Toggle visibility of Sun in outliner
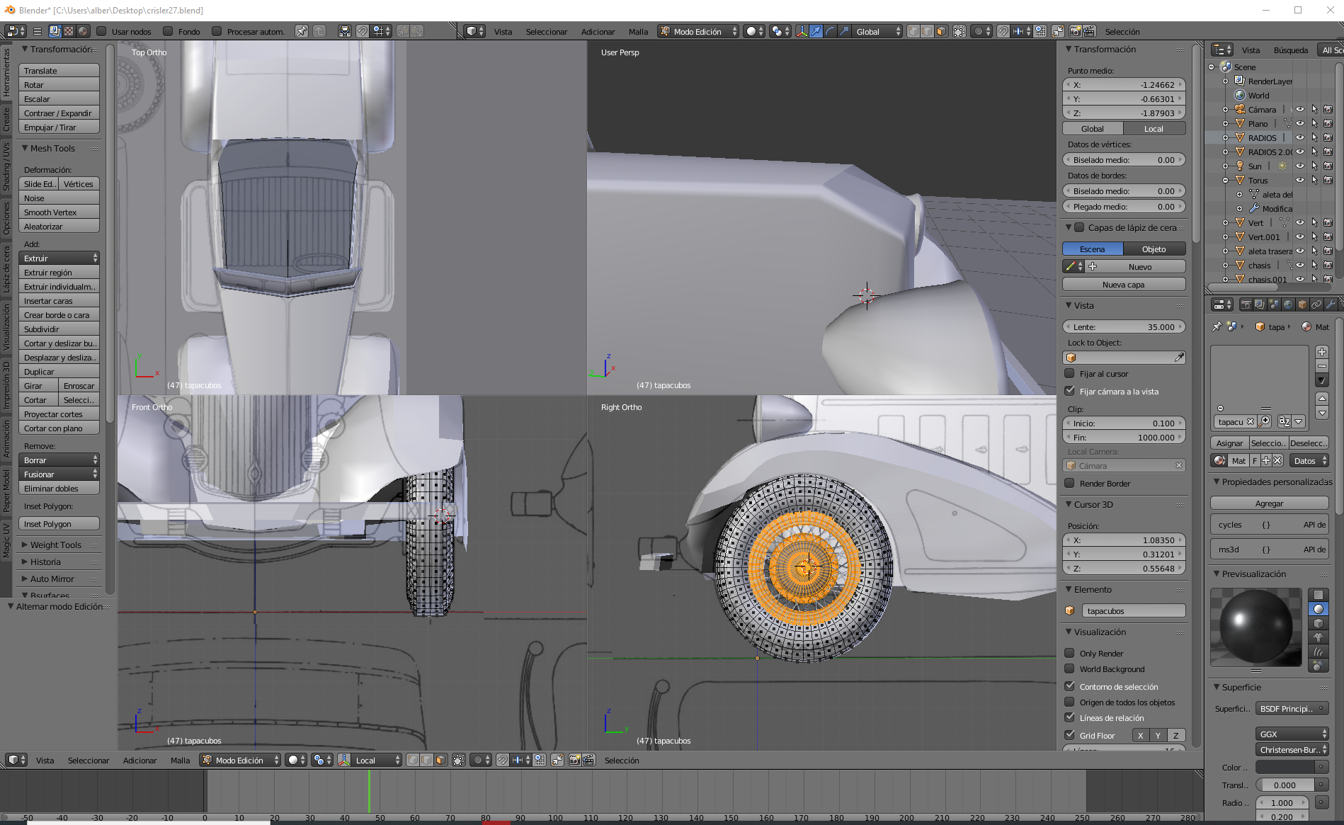 coord(1300,166)
